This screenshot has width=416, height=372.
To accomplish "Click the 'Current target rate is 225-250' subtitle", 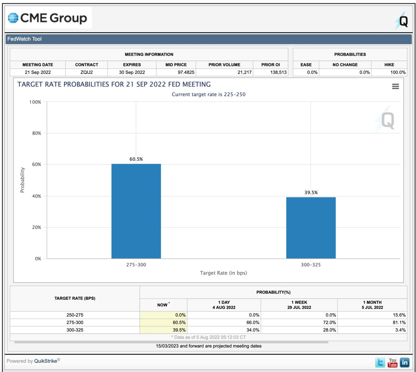I will click(209, 94).
